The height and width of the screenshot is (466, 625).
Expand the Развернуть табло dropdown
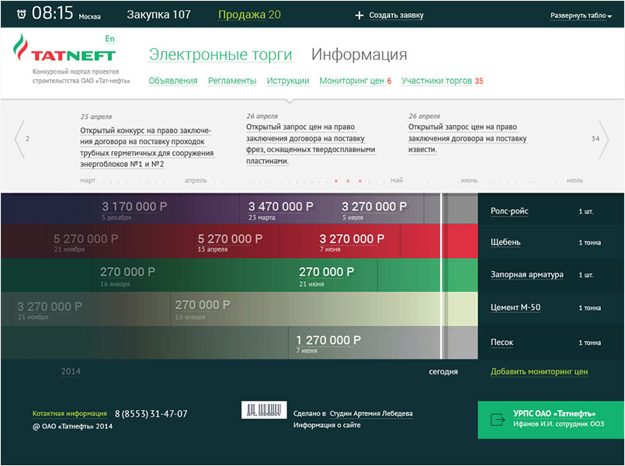coord(581,16)
